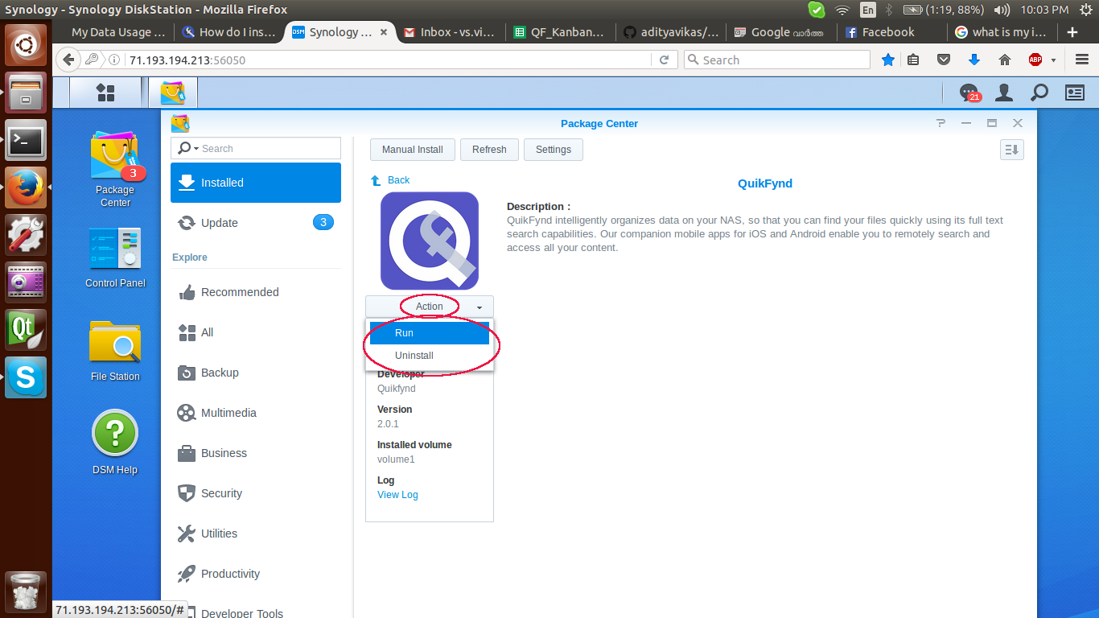Image resolution: width=1099 pixels, height=618 pixels.
Task: Open the DSM widgets panel icon
Action: point(1075,93)
